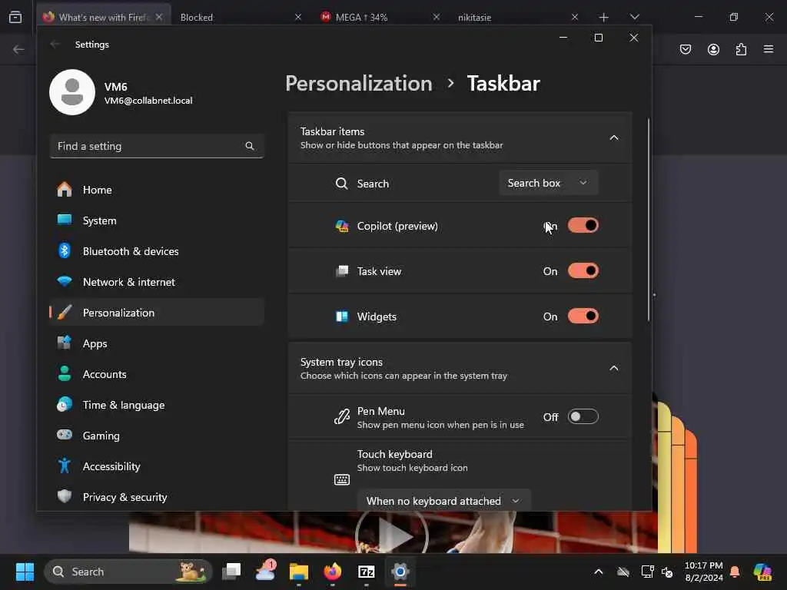Viewport: 787px width, 590px height.
Task: Switch to Firefox on the taskbar
Action: [332, 572]
